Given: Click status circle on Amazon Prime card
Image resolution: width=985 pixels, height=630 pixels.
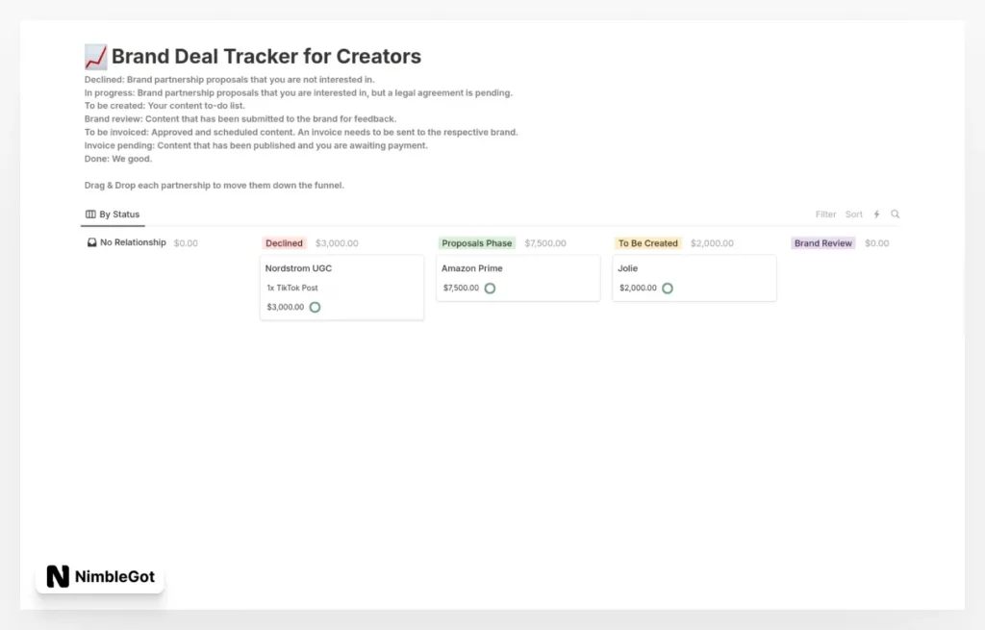Looking at the screenshot, I should coord(490,289).
